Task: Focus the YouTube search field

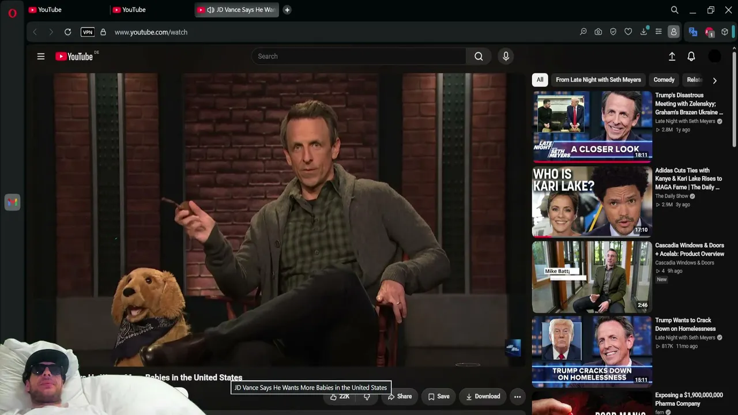Action: click(359, 56)
